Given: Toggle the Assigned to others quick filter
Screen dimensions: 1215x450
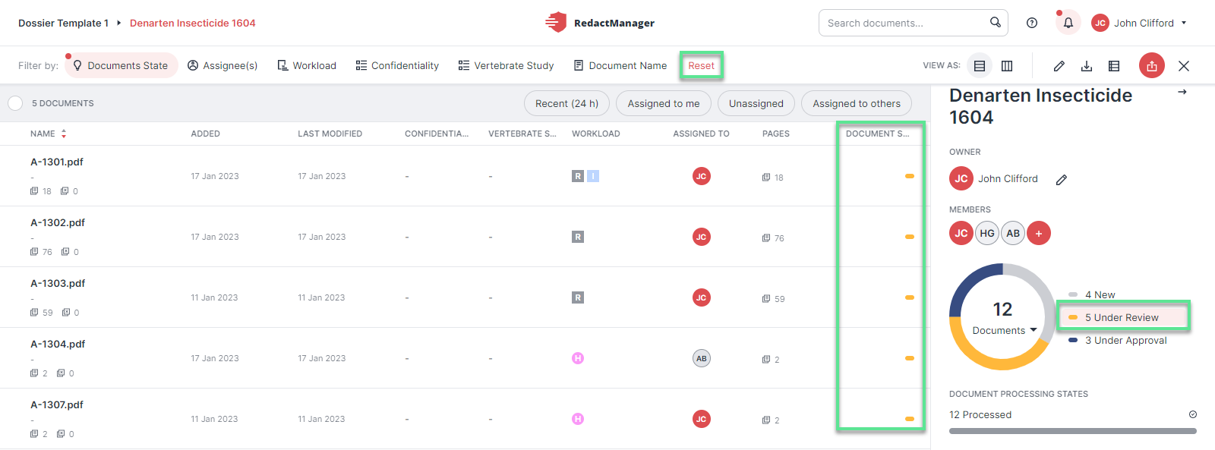Looking at the screenshot, I should 857,103.
